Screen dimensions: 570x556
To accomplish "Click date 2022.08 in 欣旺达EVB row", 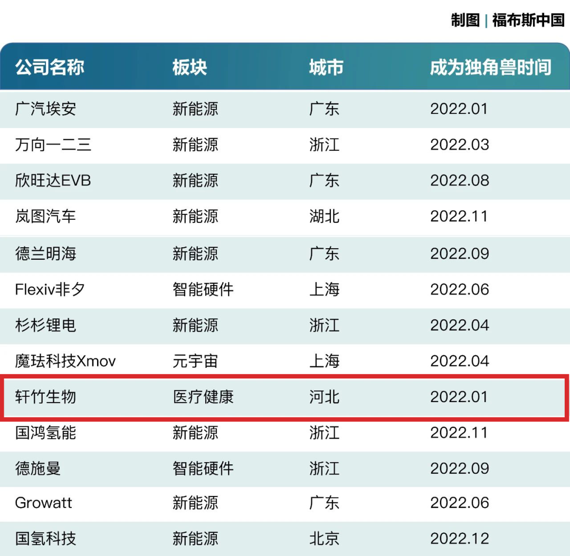I will click(460, 180).
